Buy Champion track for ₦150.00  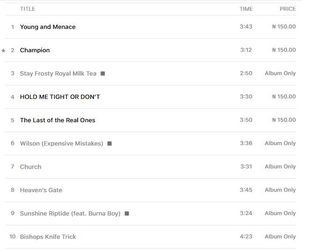click(x=284, y=50)
